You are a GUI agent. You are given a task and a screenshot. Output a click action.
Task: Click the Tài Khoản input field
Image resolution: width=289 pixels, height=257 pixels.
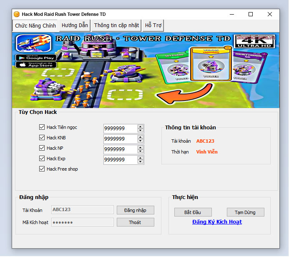(x=83, y=209)
